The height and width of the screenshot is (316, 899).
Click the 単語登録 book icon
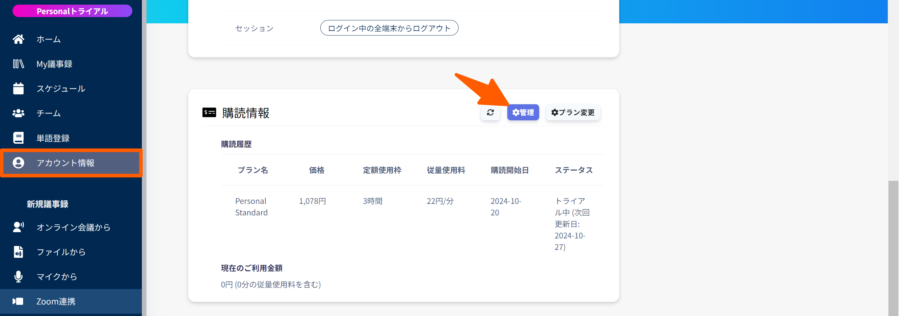pos(18,138)
